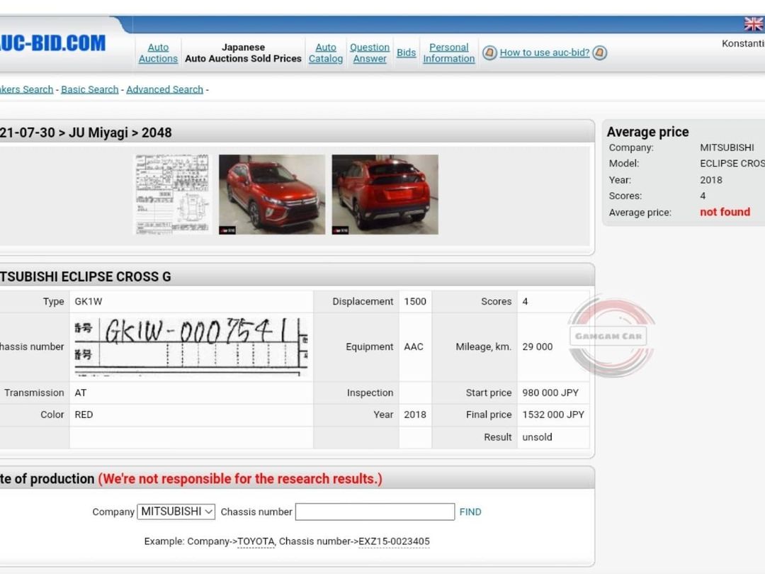Click the 'MITSUBISHI ECLIPSE CROSS G' heading

[86, 277]
